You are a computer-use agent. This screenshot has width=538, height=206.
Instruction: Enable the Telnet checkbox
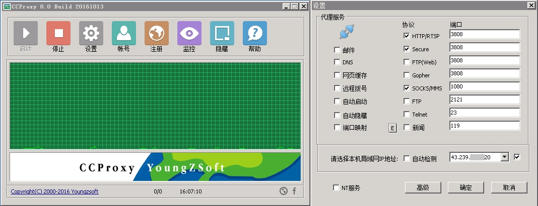tap(407, 114)
